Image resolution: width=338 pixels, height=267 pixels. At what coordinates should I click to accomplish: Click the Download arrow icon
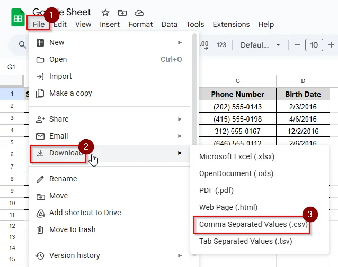[40, 153]
